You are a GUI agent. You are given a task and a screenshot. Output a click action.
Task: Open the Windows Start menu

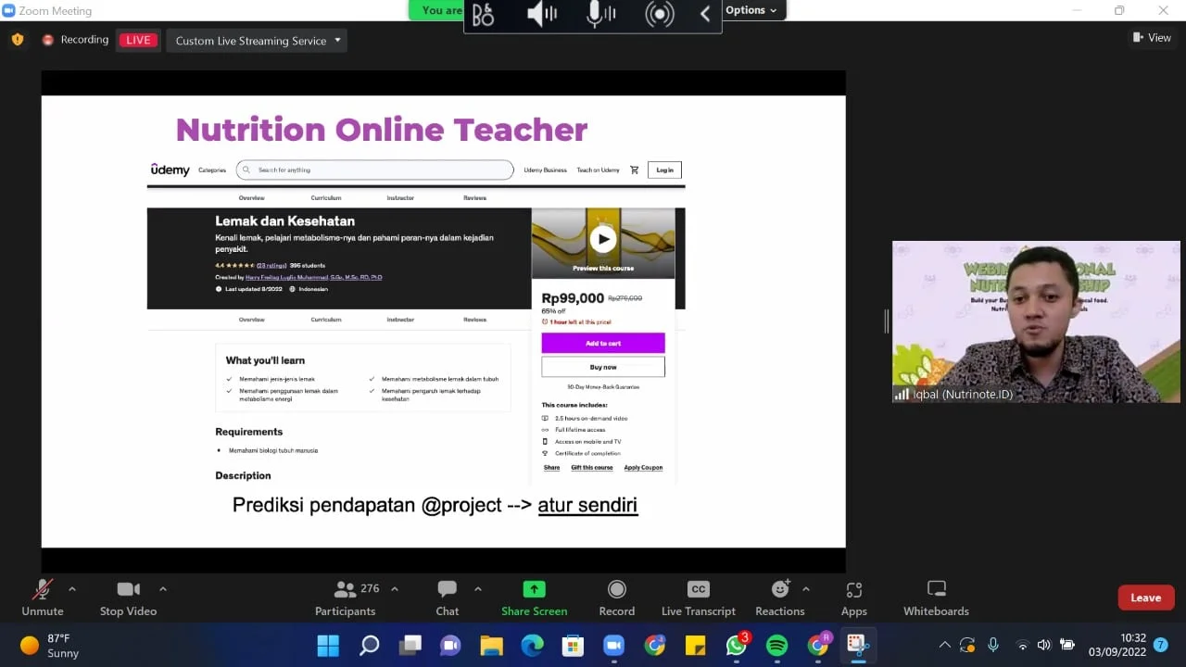click(328, 645)
